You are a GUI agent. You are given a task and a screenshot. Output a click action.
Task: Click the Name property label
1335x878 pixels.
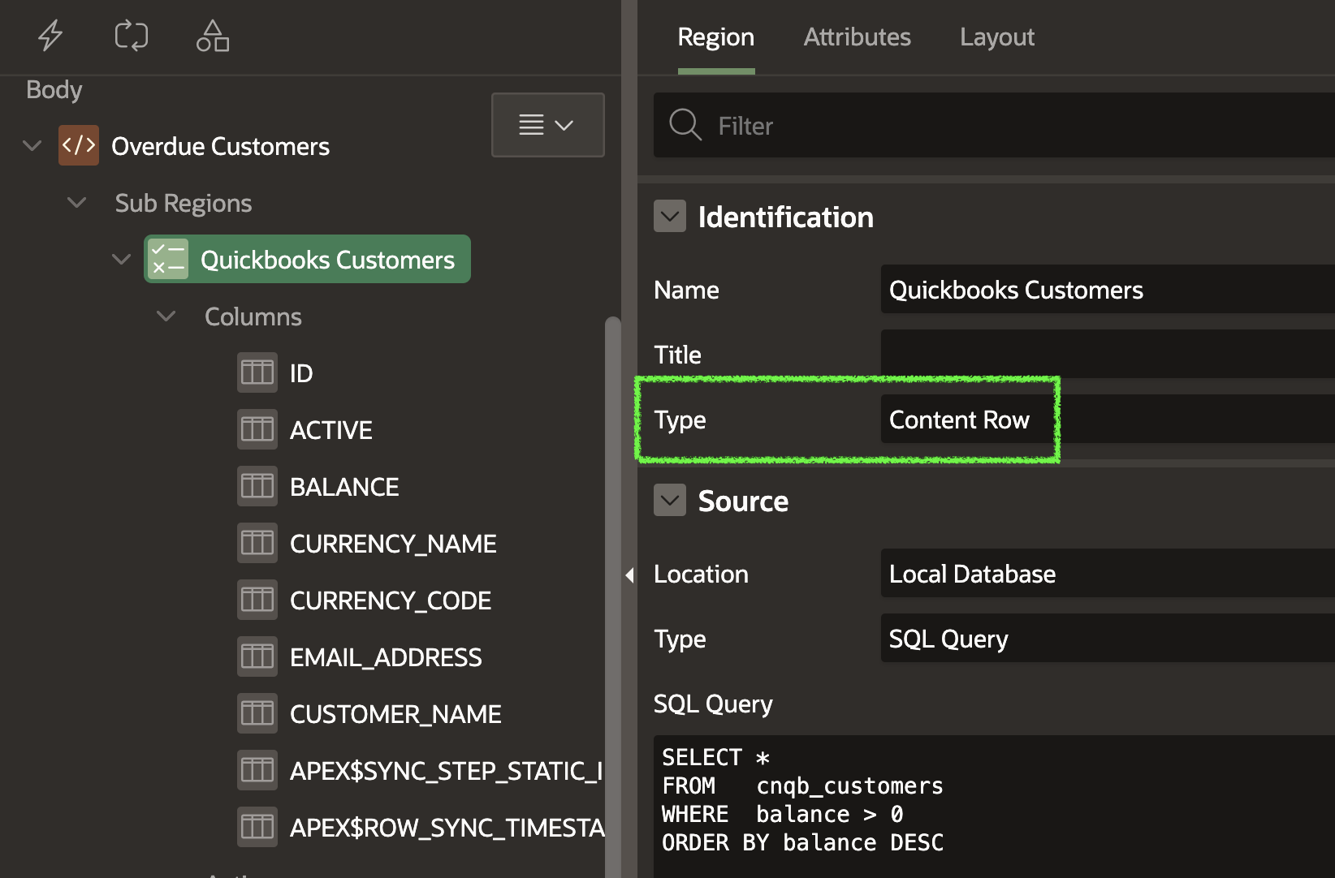(686, 290)
